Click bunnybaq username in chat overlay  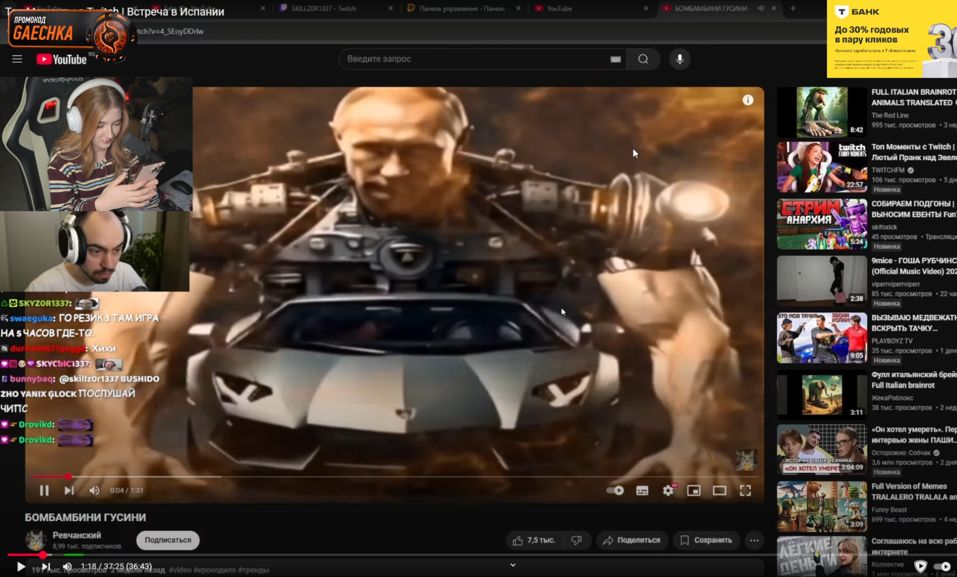click(x=32, y=379)
